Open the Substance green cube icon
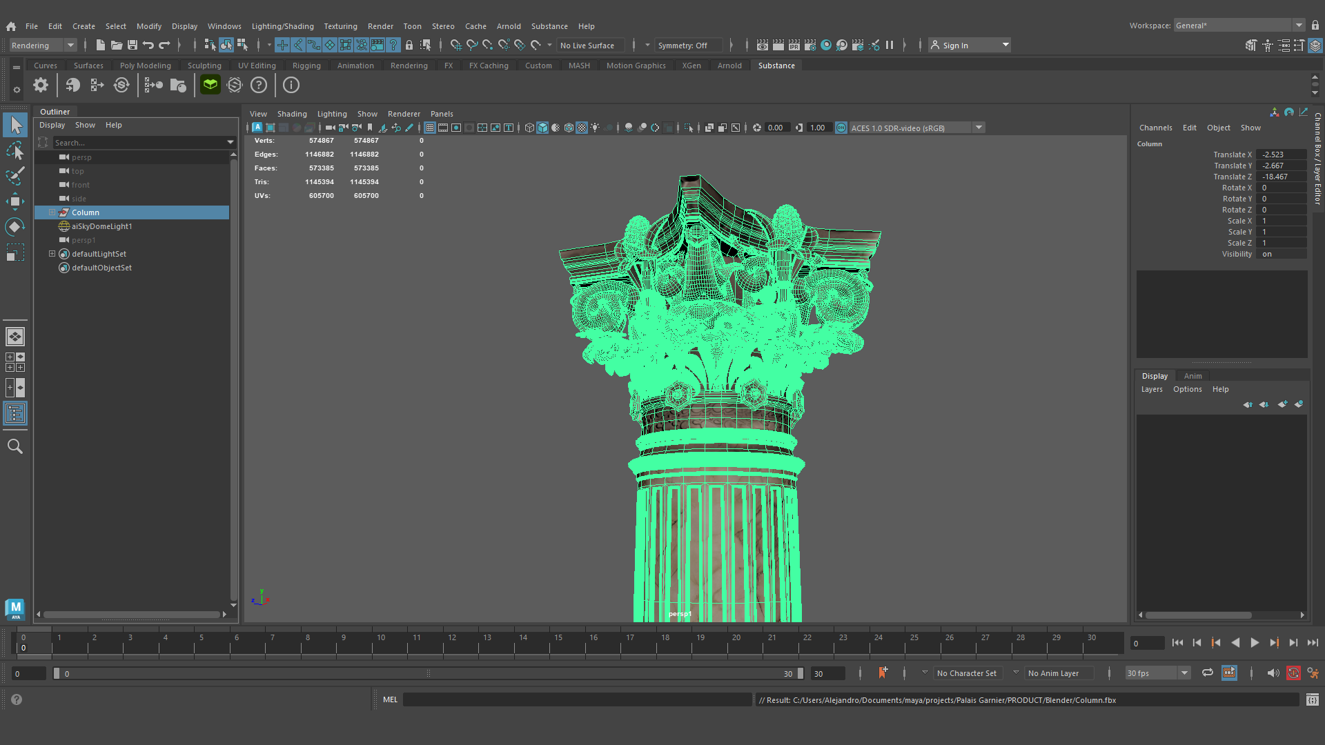The height and width of the screenshot is (745, 1325). (210, 85)
